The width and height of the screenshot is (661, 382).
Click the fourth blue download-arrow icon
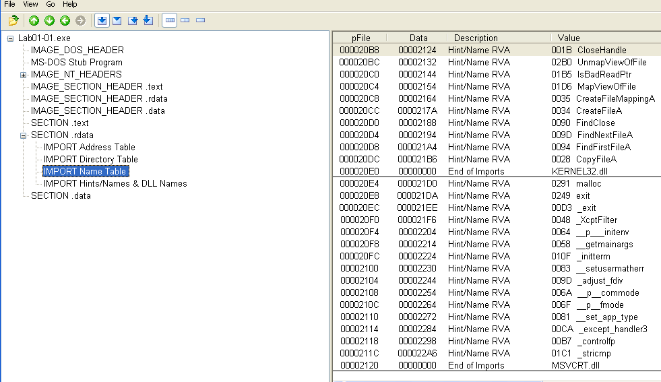coord(148,20)
